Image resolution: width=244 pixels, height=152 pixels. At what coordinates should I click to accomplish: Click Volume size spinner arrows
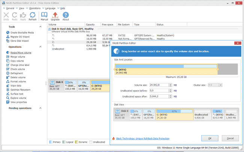pos(170,85)
